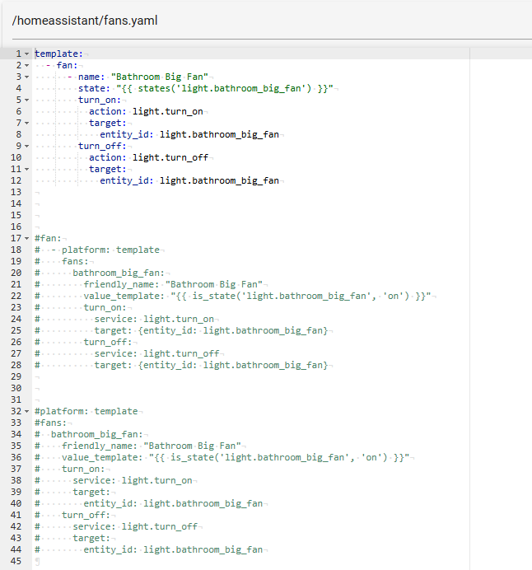Click 'service: light.turn_off' on line 27
This screenshot has width=532, height=570.
tap(156, 353)
